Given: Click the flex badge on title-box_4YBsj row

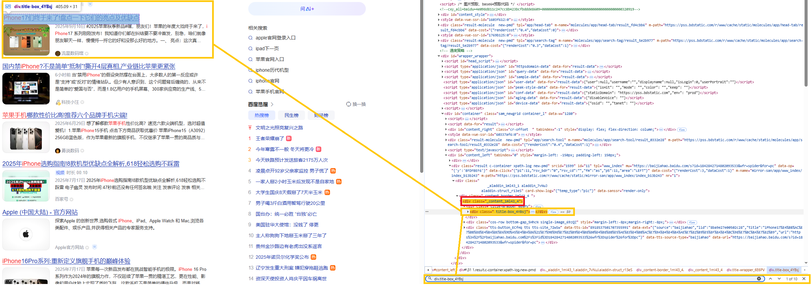Looking at the screenshot, I should point(553,212).
